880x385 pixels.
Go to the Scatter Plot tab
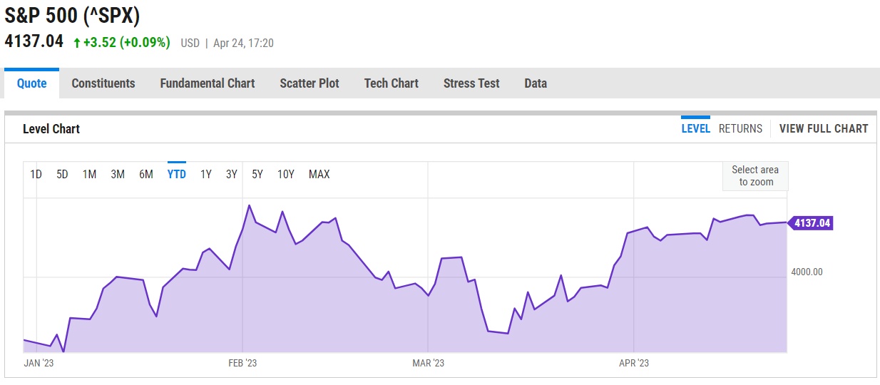(x=309, y=83)
